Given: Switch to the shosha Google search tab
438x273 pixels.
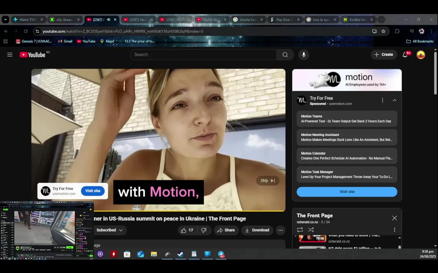Looking at the screenshot, I should point(247,20).
